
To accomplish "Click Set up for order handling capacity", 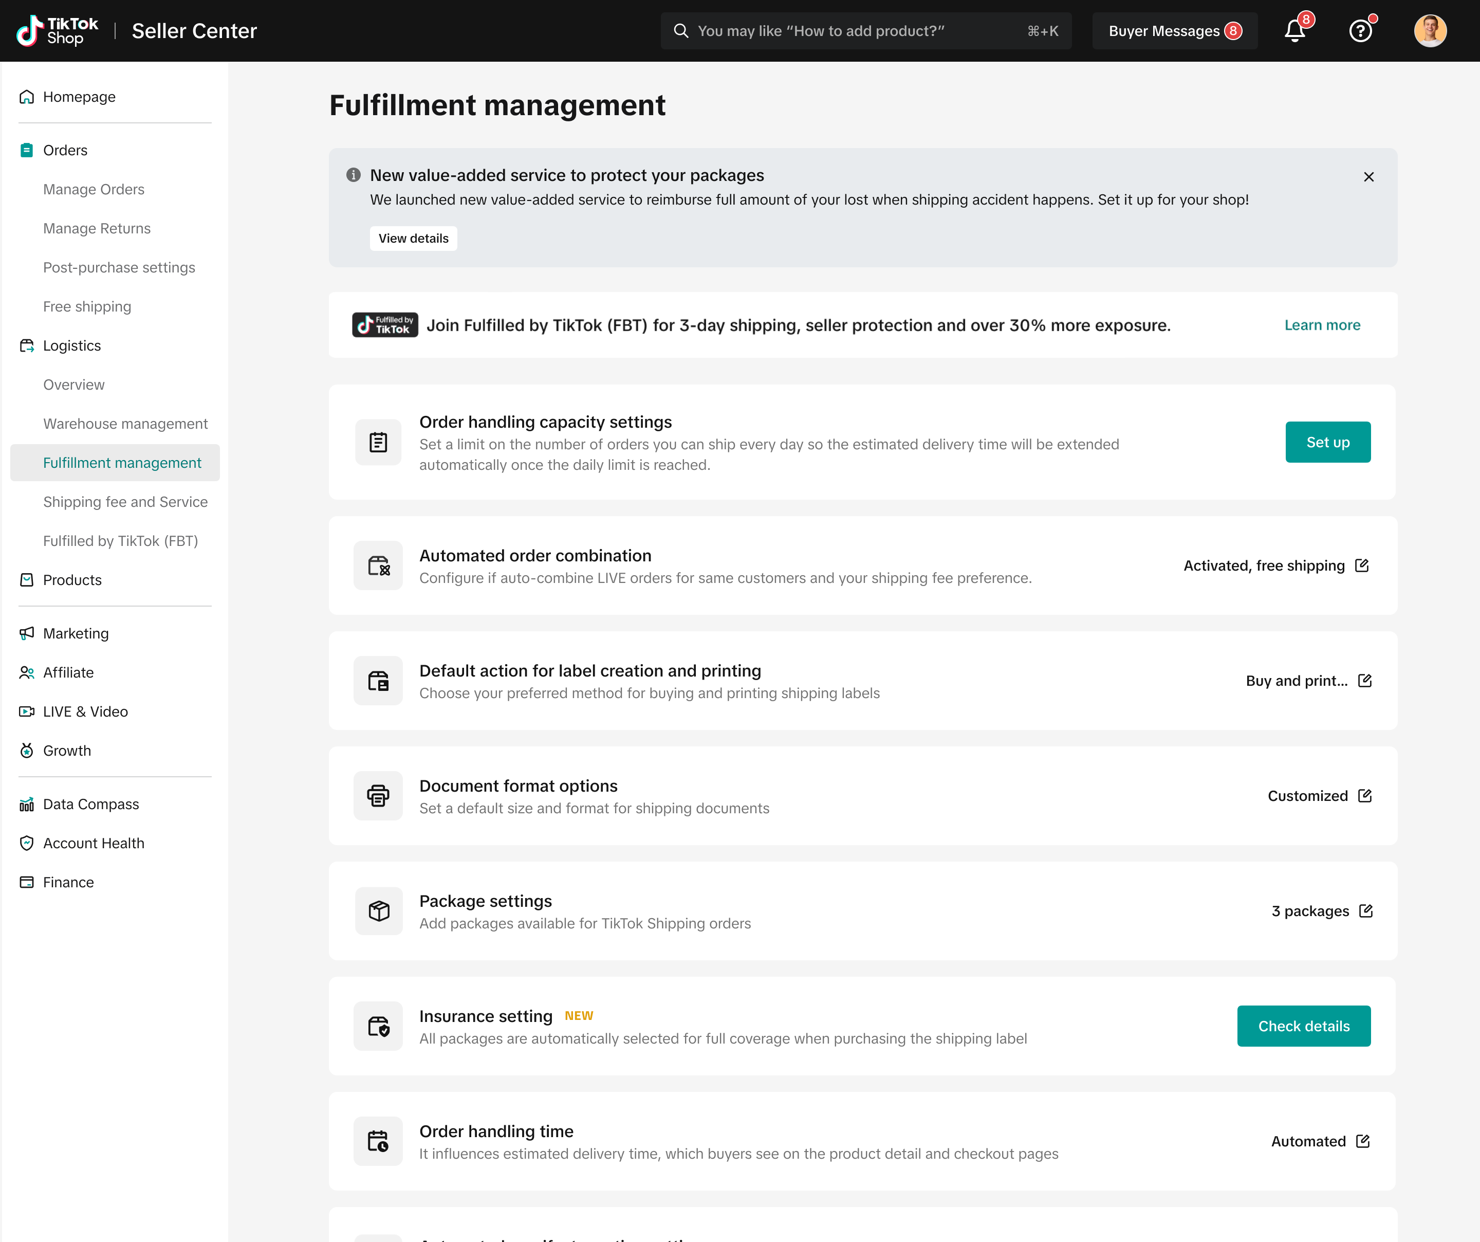I will click(x=1328, y=442).
